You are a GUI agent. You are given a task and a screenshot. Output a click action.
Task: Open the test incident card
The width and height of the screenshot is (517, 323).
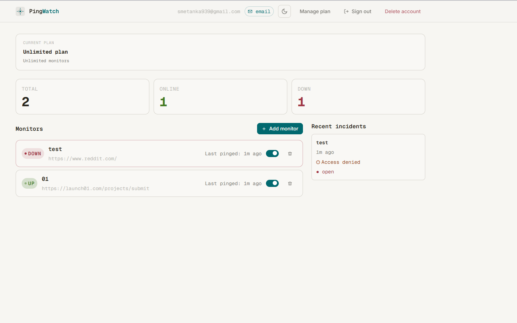(x=368, y=157)
